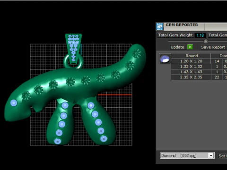Select the gem on the left tip of the body
The height and width of the screenshot is (170, 227).
(14, 103)
